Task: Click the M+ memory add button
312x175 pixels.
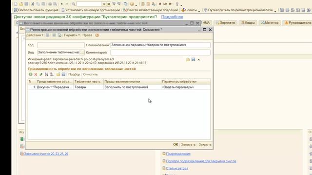Action: coord(165,4)
